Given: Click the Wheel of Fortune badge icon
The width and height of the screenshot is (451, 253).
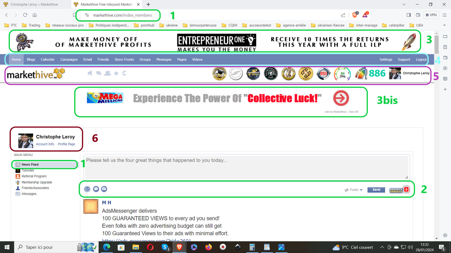Looking at the screenshot, I should pos(236,73).
